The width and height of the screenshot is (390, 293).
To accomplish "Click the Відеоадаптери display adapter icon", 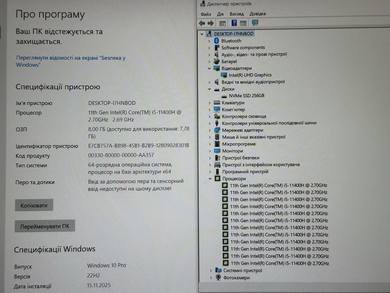I will [x=217, y=68].
